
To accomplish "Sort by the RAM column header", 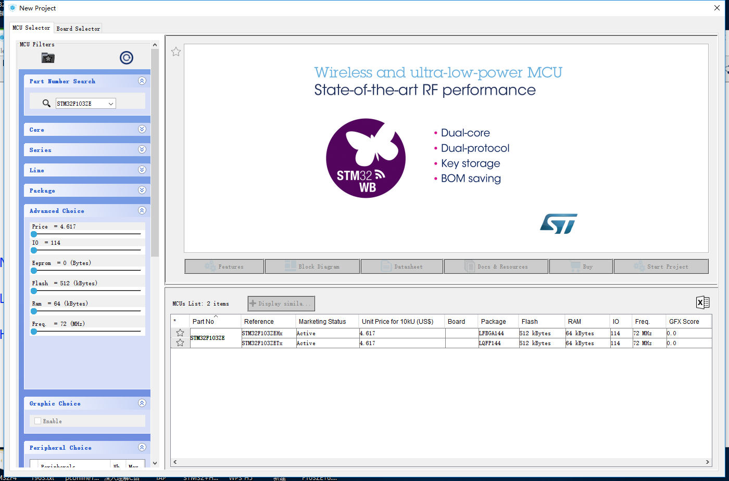I will [587, 321].
